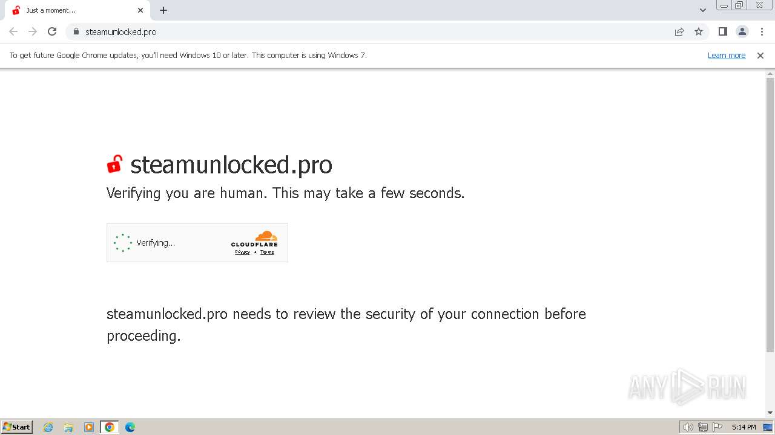The height and width of the screenshot is (435, 775).
Task: Open the Cloudflare Privacy link
Action: (242, 252)
